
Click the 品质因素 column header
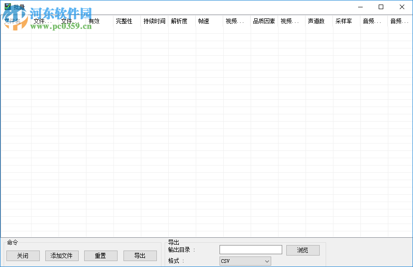[264, 21]
